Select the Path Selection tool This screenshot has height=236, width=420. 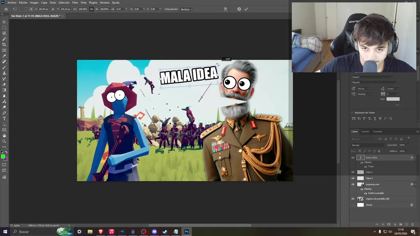pyautogui.click(x=4, y=124)
